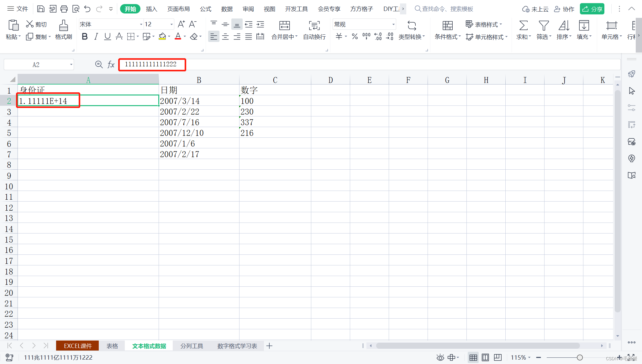The width and height of the screenshot is (642, 364).
Task: Click the zoom slider handle
Action: [580, 357]
